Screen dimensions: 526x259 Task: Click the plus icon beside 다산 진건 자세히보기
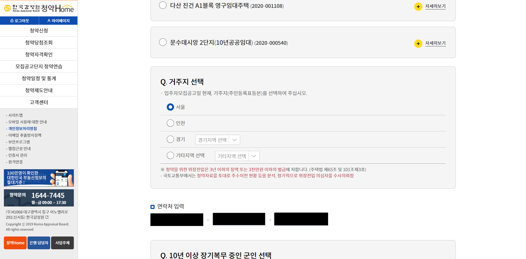point(418,6)
